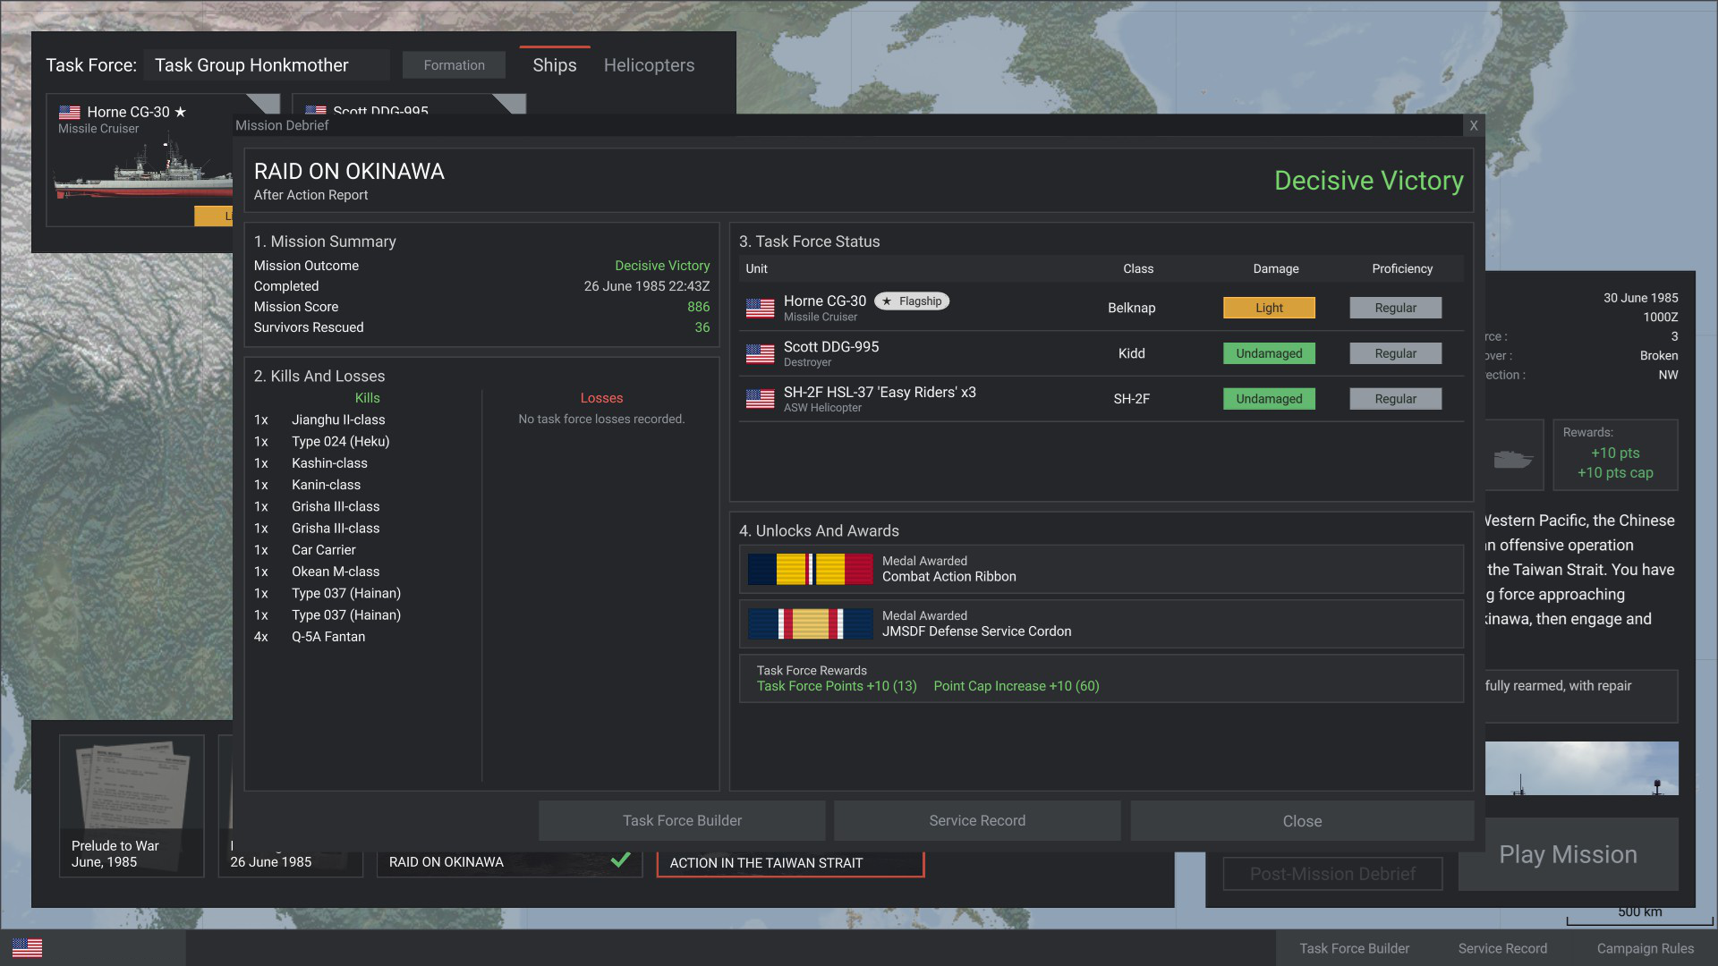Click the Regular proficiency badge for SH-2F HSL-37
The height and width of the screenshot is (966, 1718).
click(x=1395, y=399)
